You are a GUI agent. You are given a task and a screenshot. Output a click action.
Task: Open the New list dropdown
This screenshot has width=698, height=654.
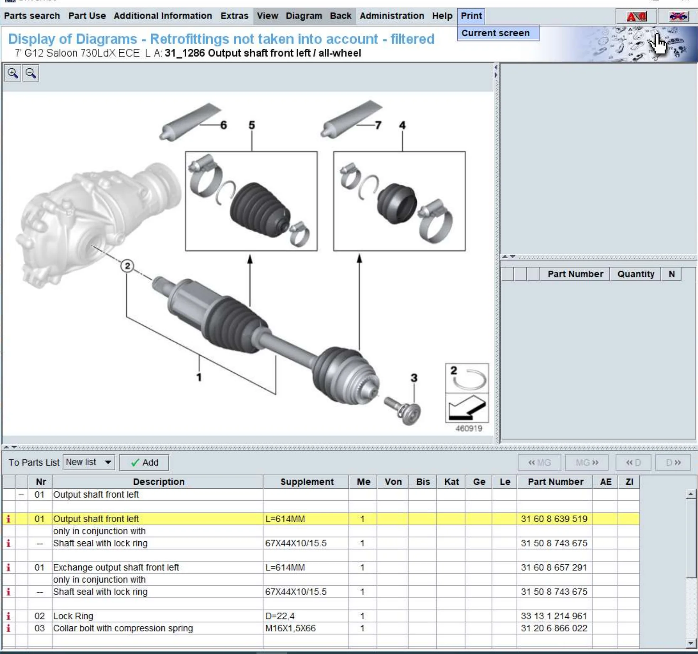tap(108, 462)
